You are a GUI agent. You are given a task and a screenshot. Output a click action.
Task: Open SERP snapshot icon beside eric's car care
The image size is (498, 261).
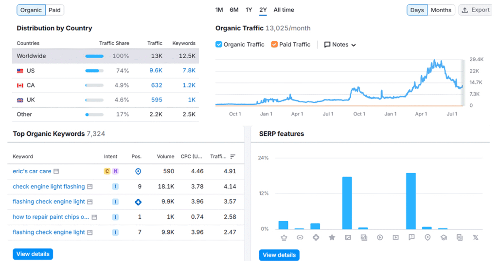pyautogui.click(x=56, y=171)
